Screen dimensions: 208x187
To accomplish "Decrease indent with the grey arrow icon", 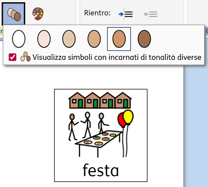I will tap(151, 14).
